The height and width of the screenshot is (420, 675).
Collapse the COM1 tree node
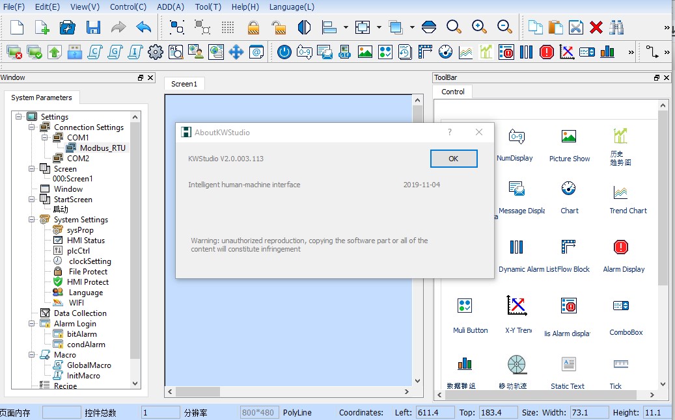click(x=44, y=138)
